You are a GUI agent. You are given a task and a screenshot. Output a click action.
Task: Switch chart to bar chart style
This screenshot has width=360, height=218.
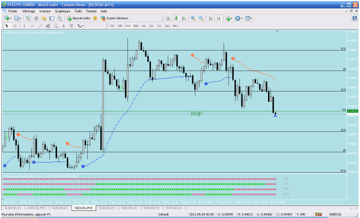[x=168, y=18]
